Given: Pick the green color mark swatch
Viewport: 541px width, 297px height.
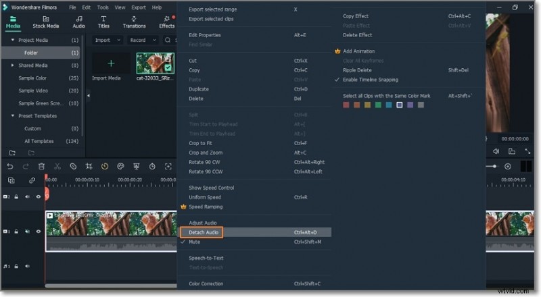Looking at the screenshot, I should click(378, 105).
